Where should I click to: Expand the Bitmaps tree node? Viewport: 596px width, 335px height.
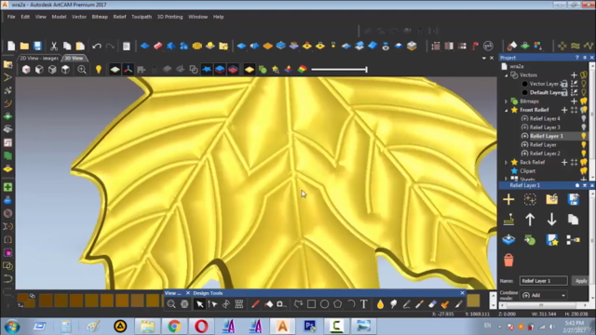(506, 101)
